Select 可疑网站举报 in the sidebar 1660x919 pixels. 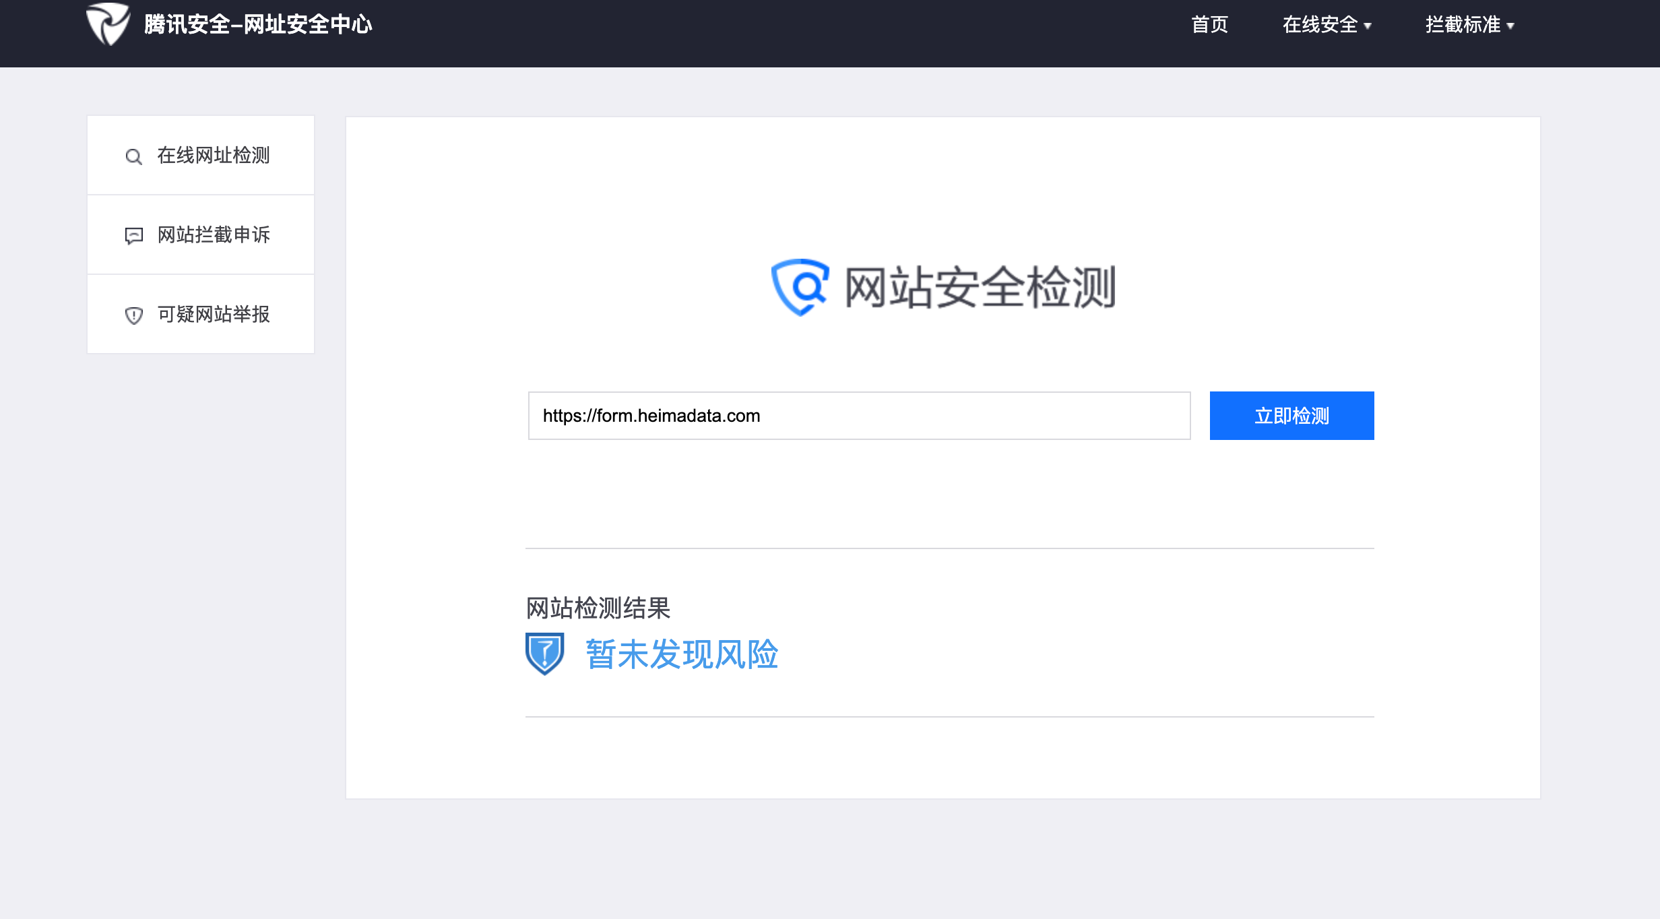(213, 315)
